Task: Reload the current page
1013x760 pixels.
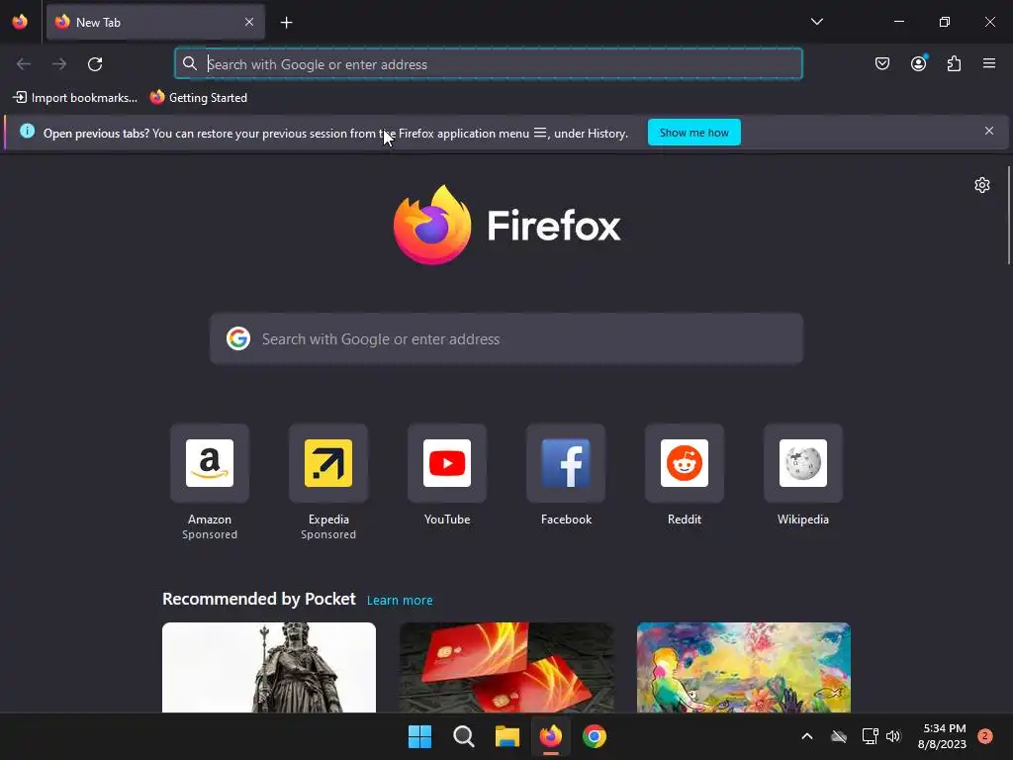Action: [x=95, y=64]
